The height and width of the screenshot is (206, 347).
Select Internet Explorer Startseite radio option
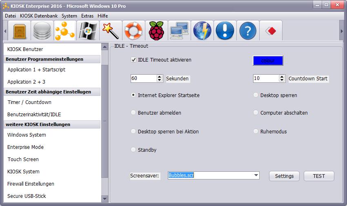coord(133,95)
